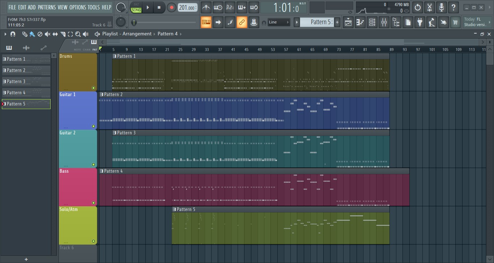Viewport: 494px width, 263px height.
Task: Toggle typing keyboard to piano
Action: coord(206,22)
